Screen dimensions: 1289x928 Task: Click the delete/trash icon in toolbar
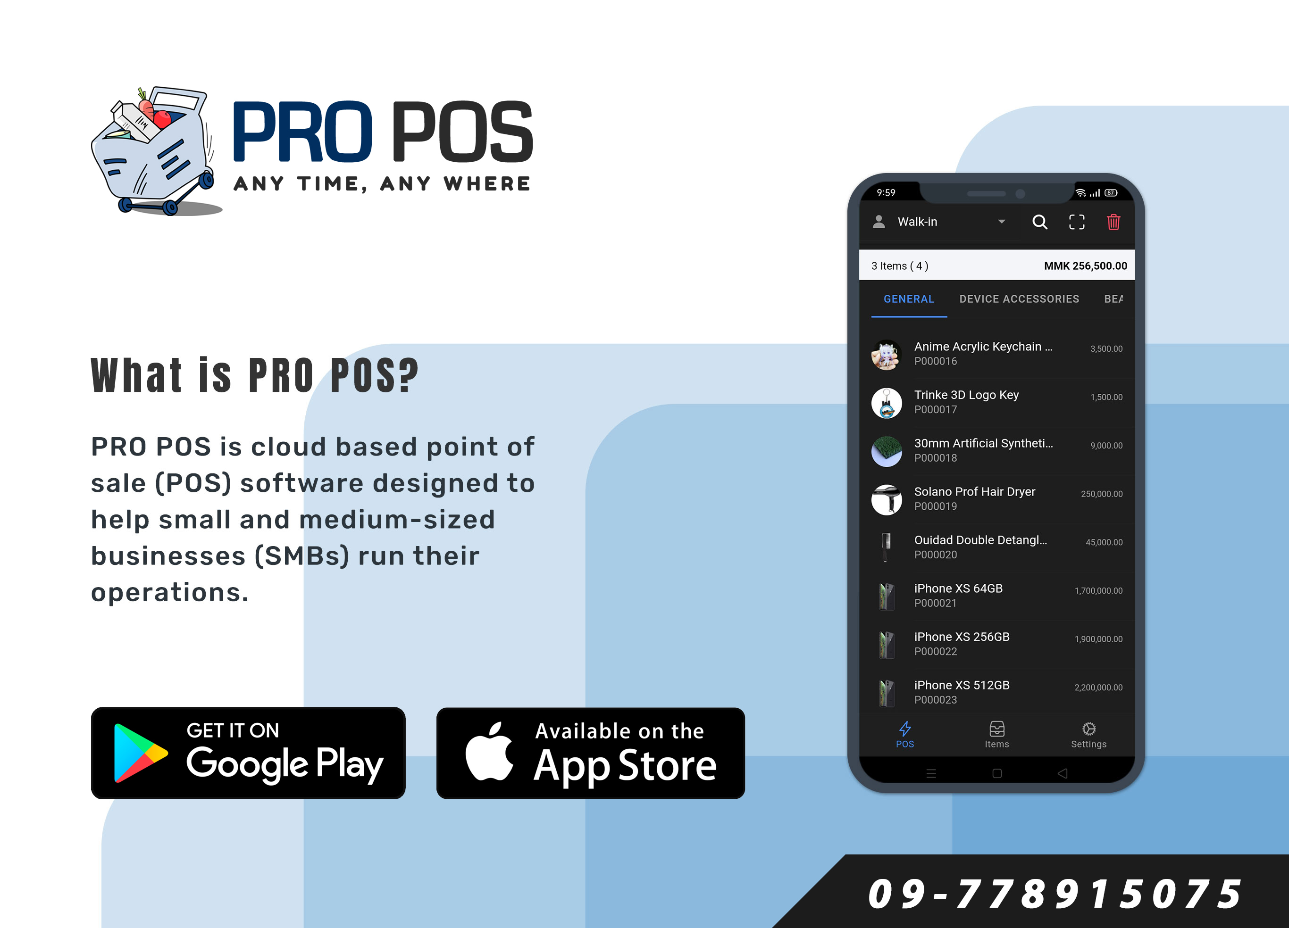[1112, 222]
